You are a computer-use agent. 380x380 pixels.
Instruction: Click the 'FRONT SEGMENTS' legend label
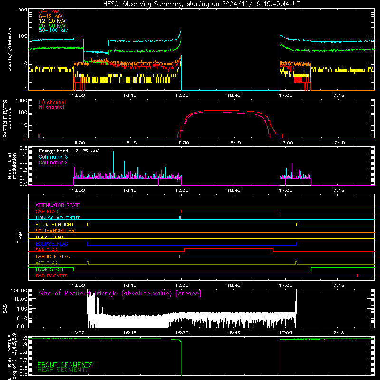[65, 365]
